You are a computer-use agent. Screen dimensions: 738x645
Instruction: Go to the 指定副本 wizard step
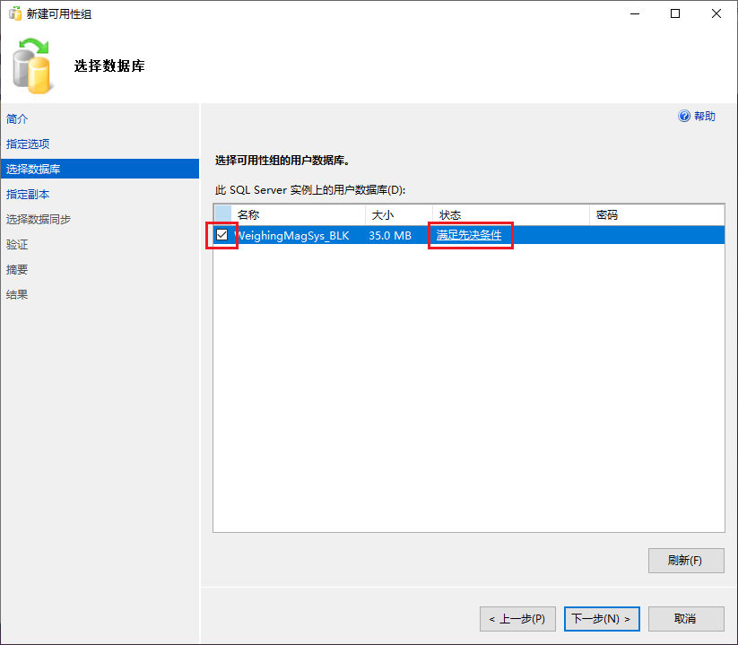click(x=28, y=195)
